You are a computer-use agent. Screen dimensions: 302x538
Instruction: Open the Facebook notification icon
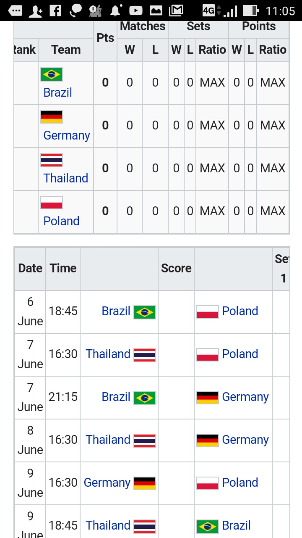55,11
